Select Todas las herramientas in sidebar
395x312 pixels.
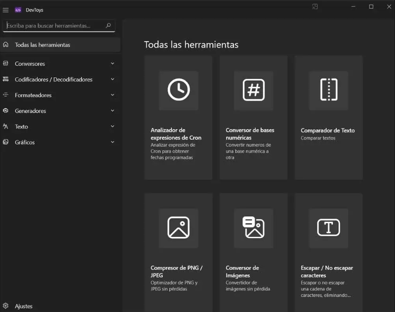point(43,45)
